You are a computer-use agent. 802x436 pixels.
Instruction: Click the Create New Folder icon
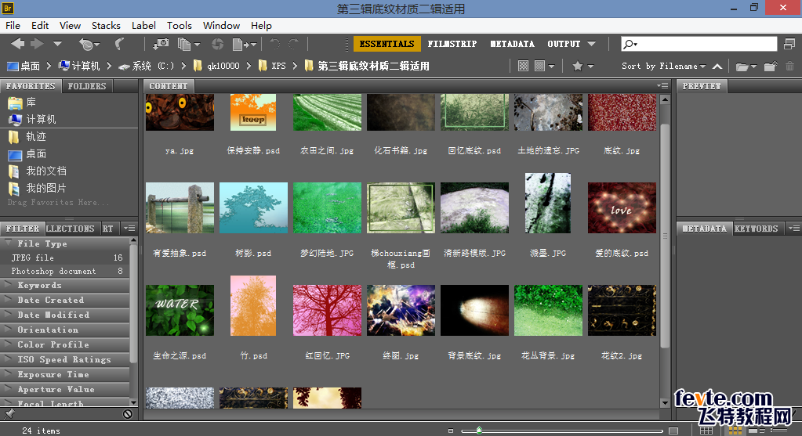click(x=771, y=67)
